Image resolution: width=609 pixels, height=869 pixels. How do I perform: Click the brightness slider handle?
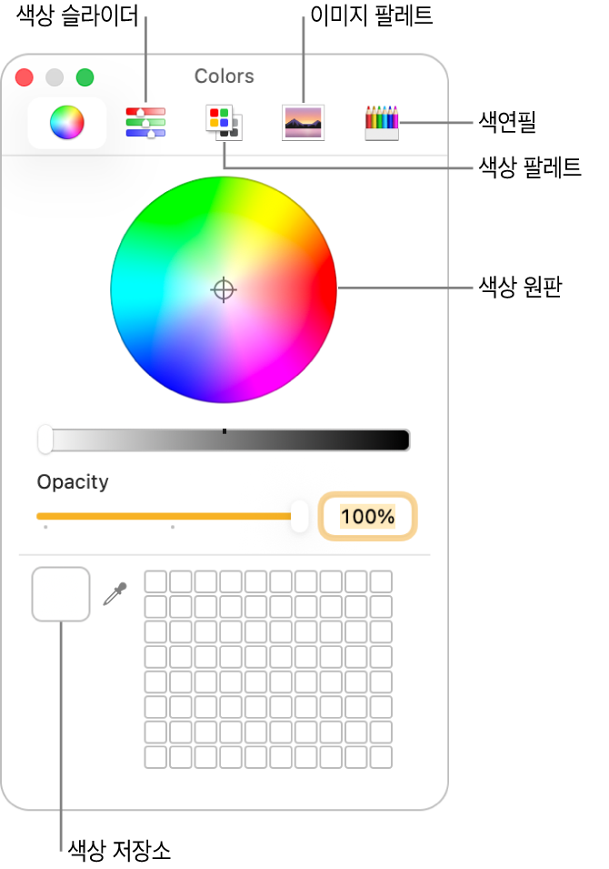(x=45, y=440)
